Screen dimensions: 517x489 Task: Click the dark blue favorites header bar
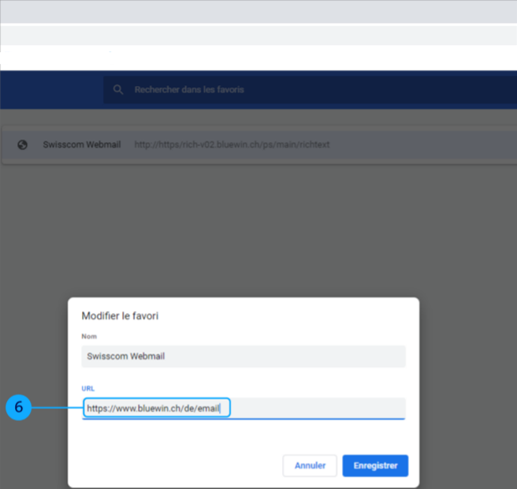47,90
